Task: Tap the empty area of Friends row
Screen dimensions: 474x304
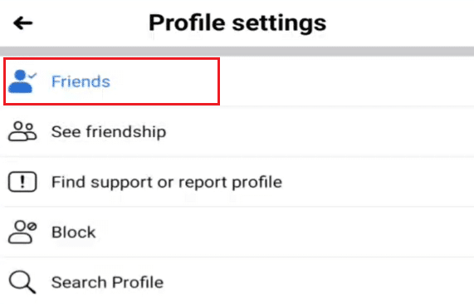Action: coord(346,81)
